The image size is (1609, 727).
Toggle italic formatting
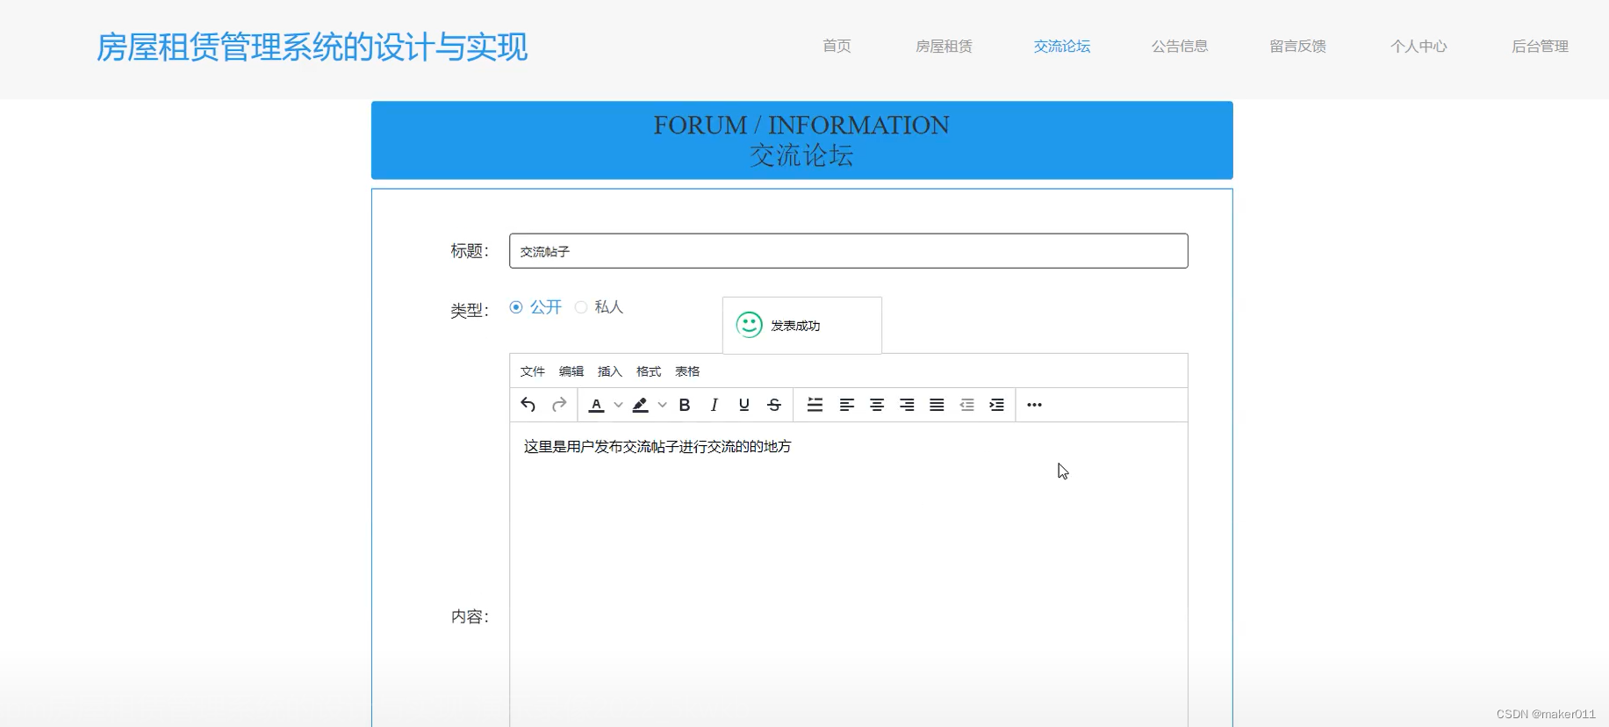(715, 405)
